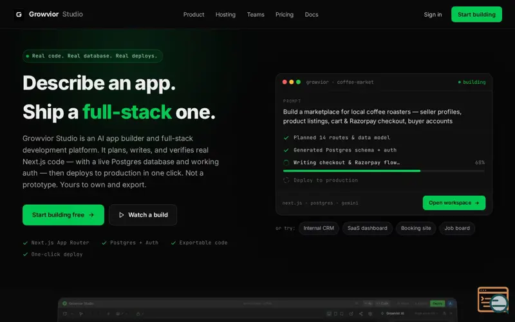Click the Growvior logo icon in header
This screenshot has height=322, width=515.
point(19,14)
